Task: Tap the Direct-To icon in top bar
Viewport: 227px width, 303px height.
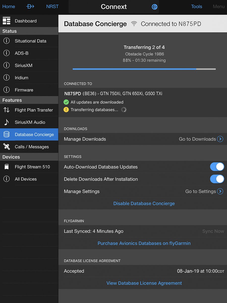Action: tap(30, 7)
